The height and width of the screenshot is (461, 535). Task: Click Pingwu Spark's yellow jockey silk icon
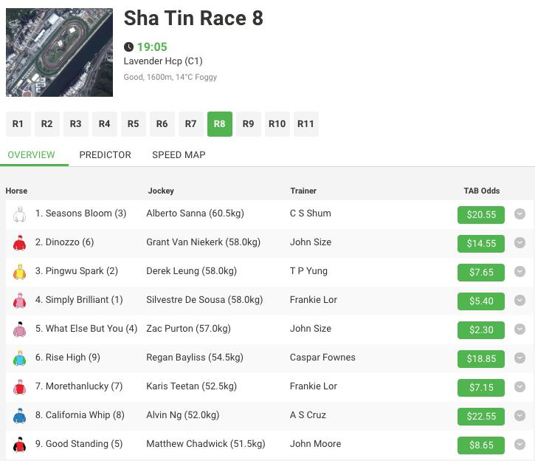(x=19, y=272)
